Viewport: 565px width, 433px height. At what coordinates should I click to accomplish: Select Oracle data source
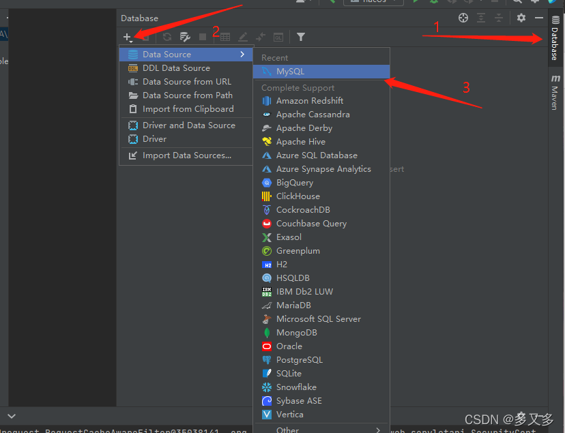coord(321,346)
